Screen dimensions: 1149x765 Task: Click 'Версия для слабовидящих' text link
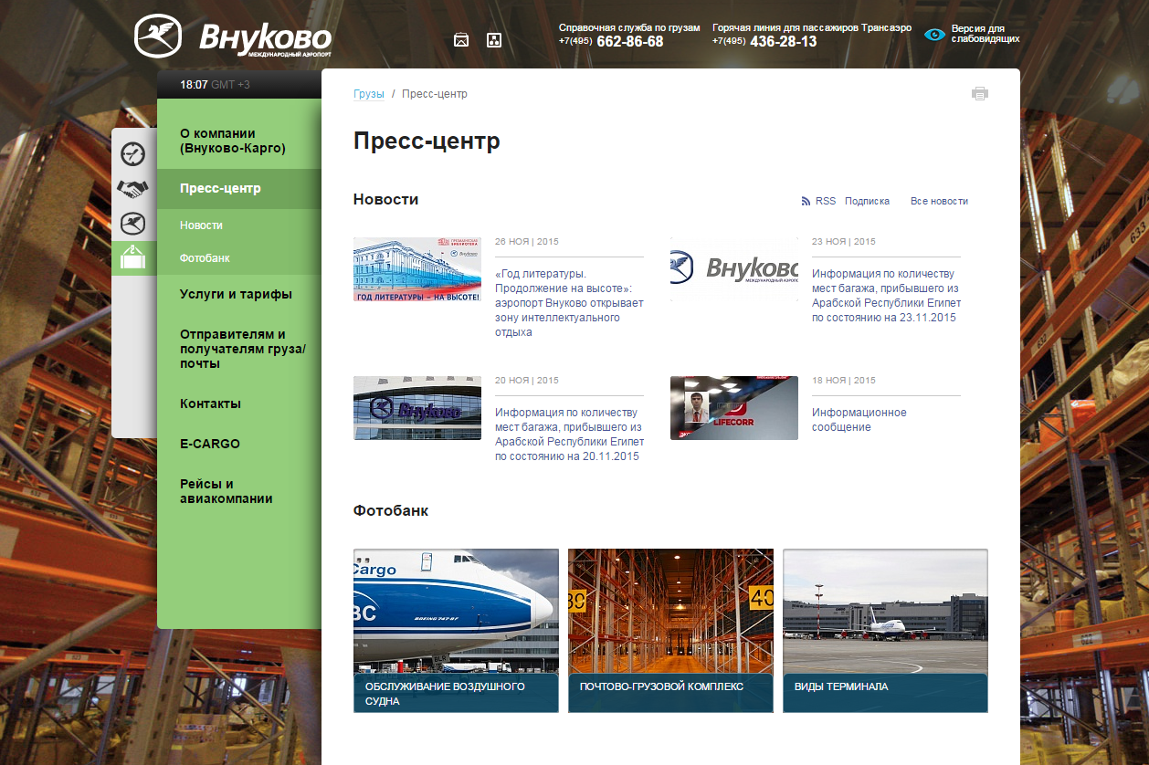986,34
